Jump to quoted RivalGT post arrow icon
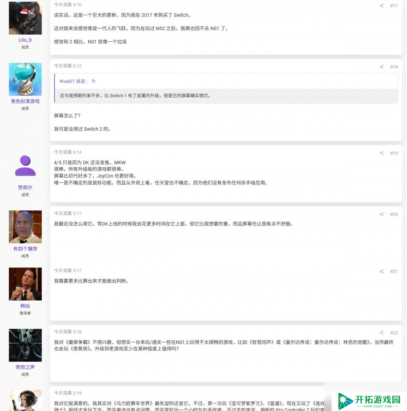Image resolution: width=407 pixels, height=411 pixels. click(93, 81)
